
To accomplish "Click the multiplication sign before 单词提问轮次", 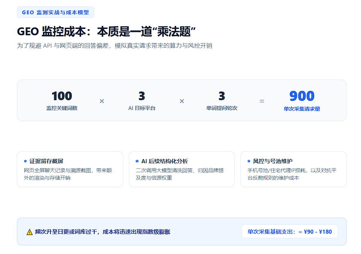I will 182,101.
